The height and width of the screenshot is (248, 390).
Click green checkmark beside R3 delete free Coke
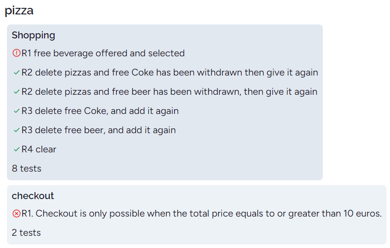[17, 111]
